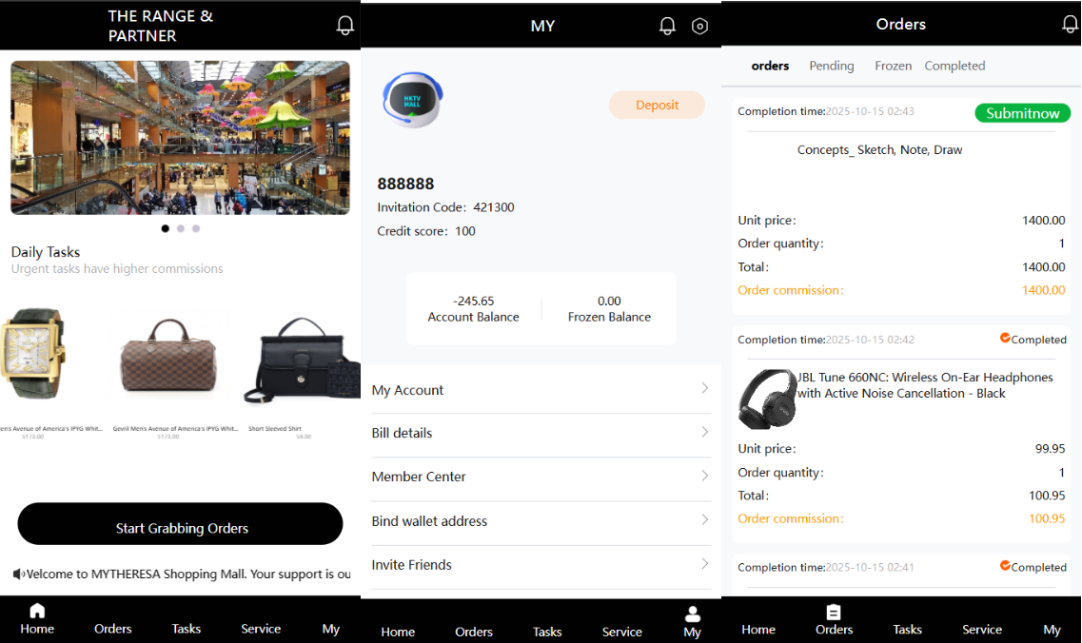Switch to the Completed tab
Image resolution: width=1082 pixels, height=643 pixels.
pyautogui.click(x=955, y=66)
